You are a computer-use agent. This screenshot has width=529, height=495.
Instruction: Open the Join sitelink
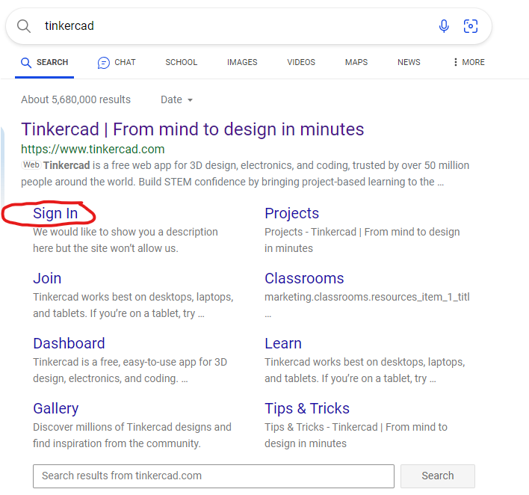(x=47, y=279)
